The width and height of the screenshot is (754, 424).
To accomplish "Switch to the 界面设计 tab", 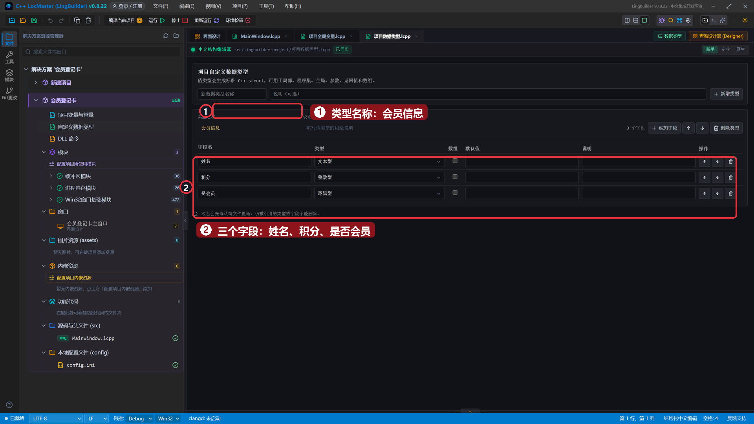I will point(208,36).
